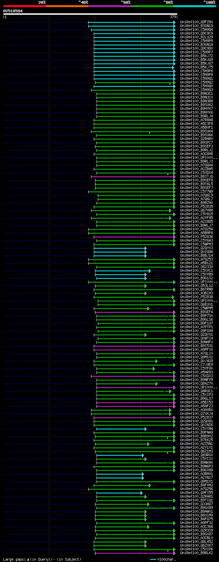This screenshot has width=219, height=562.
Task: Select the UniRef100_A2YF85 label
Action: click(196, 218)
